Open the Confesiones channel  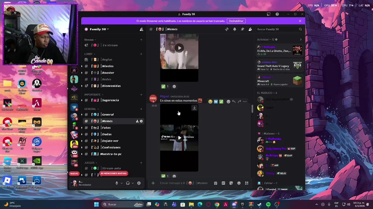tap(114, 147)
